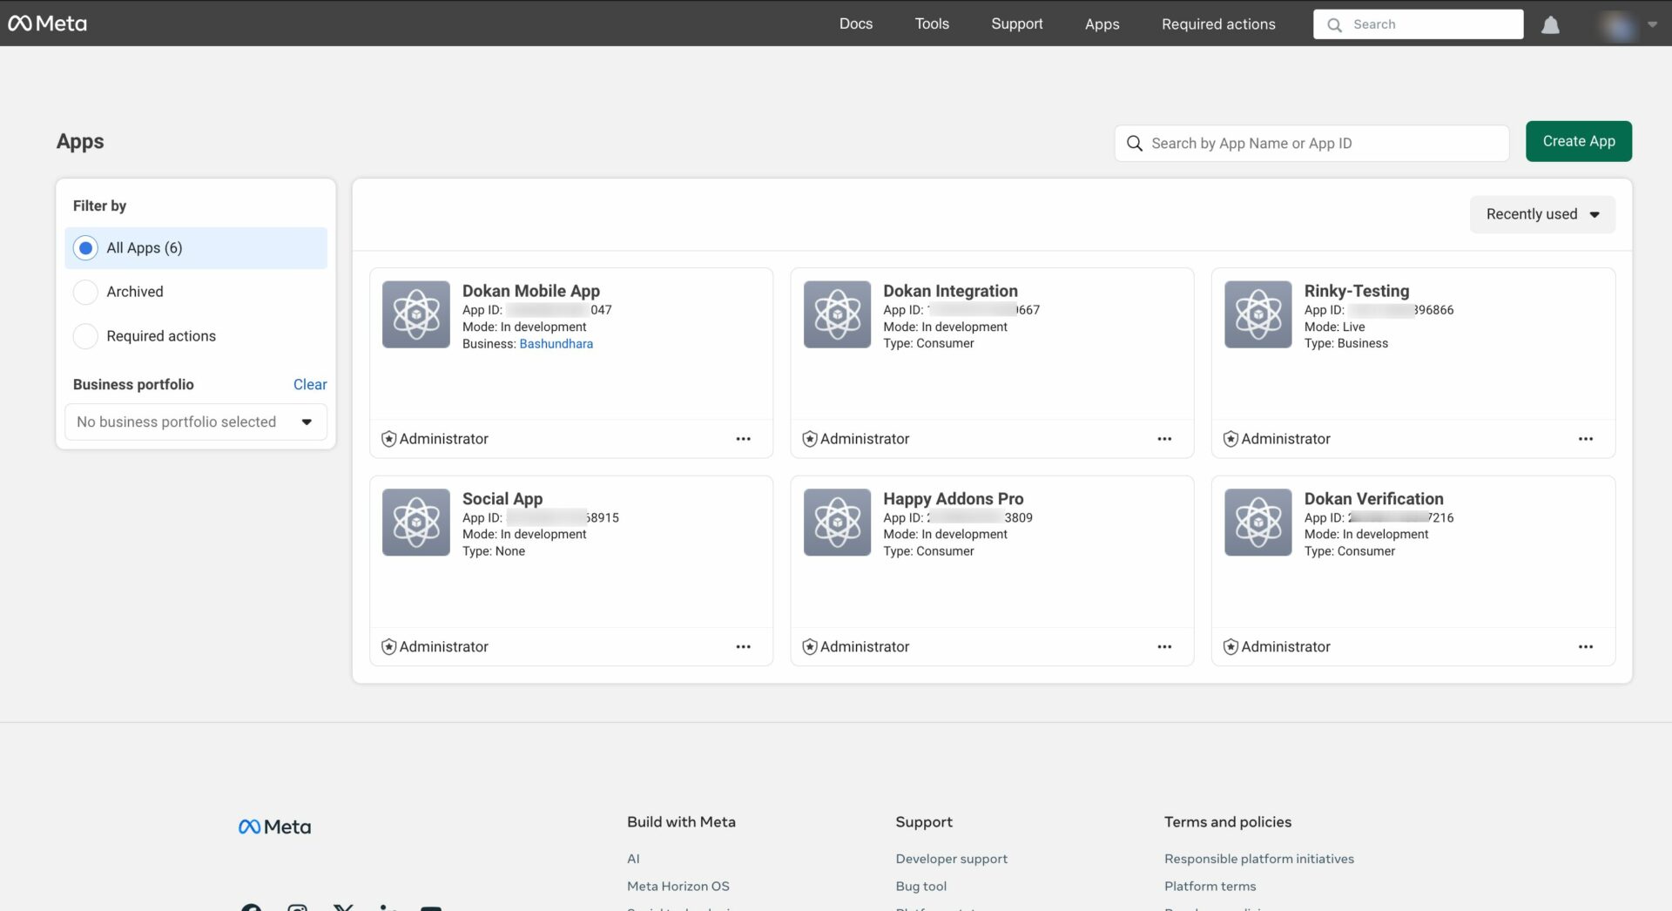Open Tools in the top navigation
Screen dimensions: 1672x911
click(x=932, y=24)
